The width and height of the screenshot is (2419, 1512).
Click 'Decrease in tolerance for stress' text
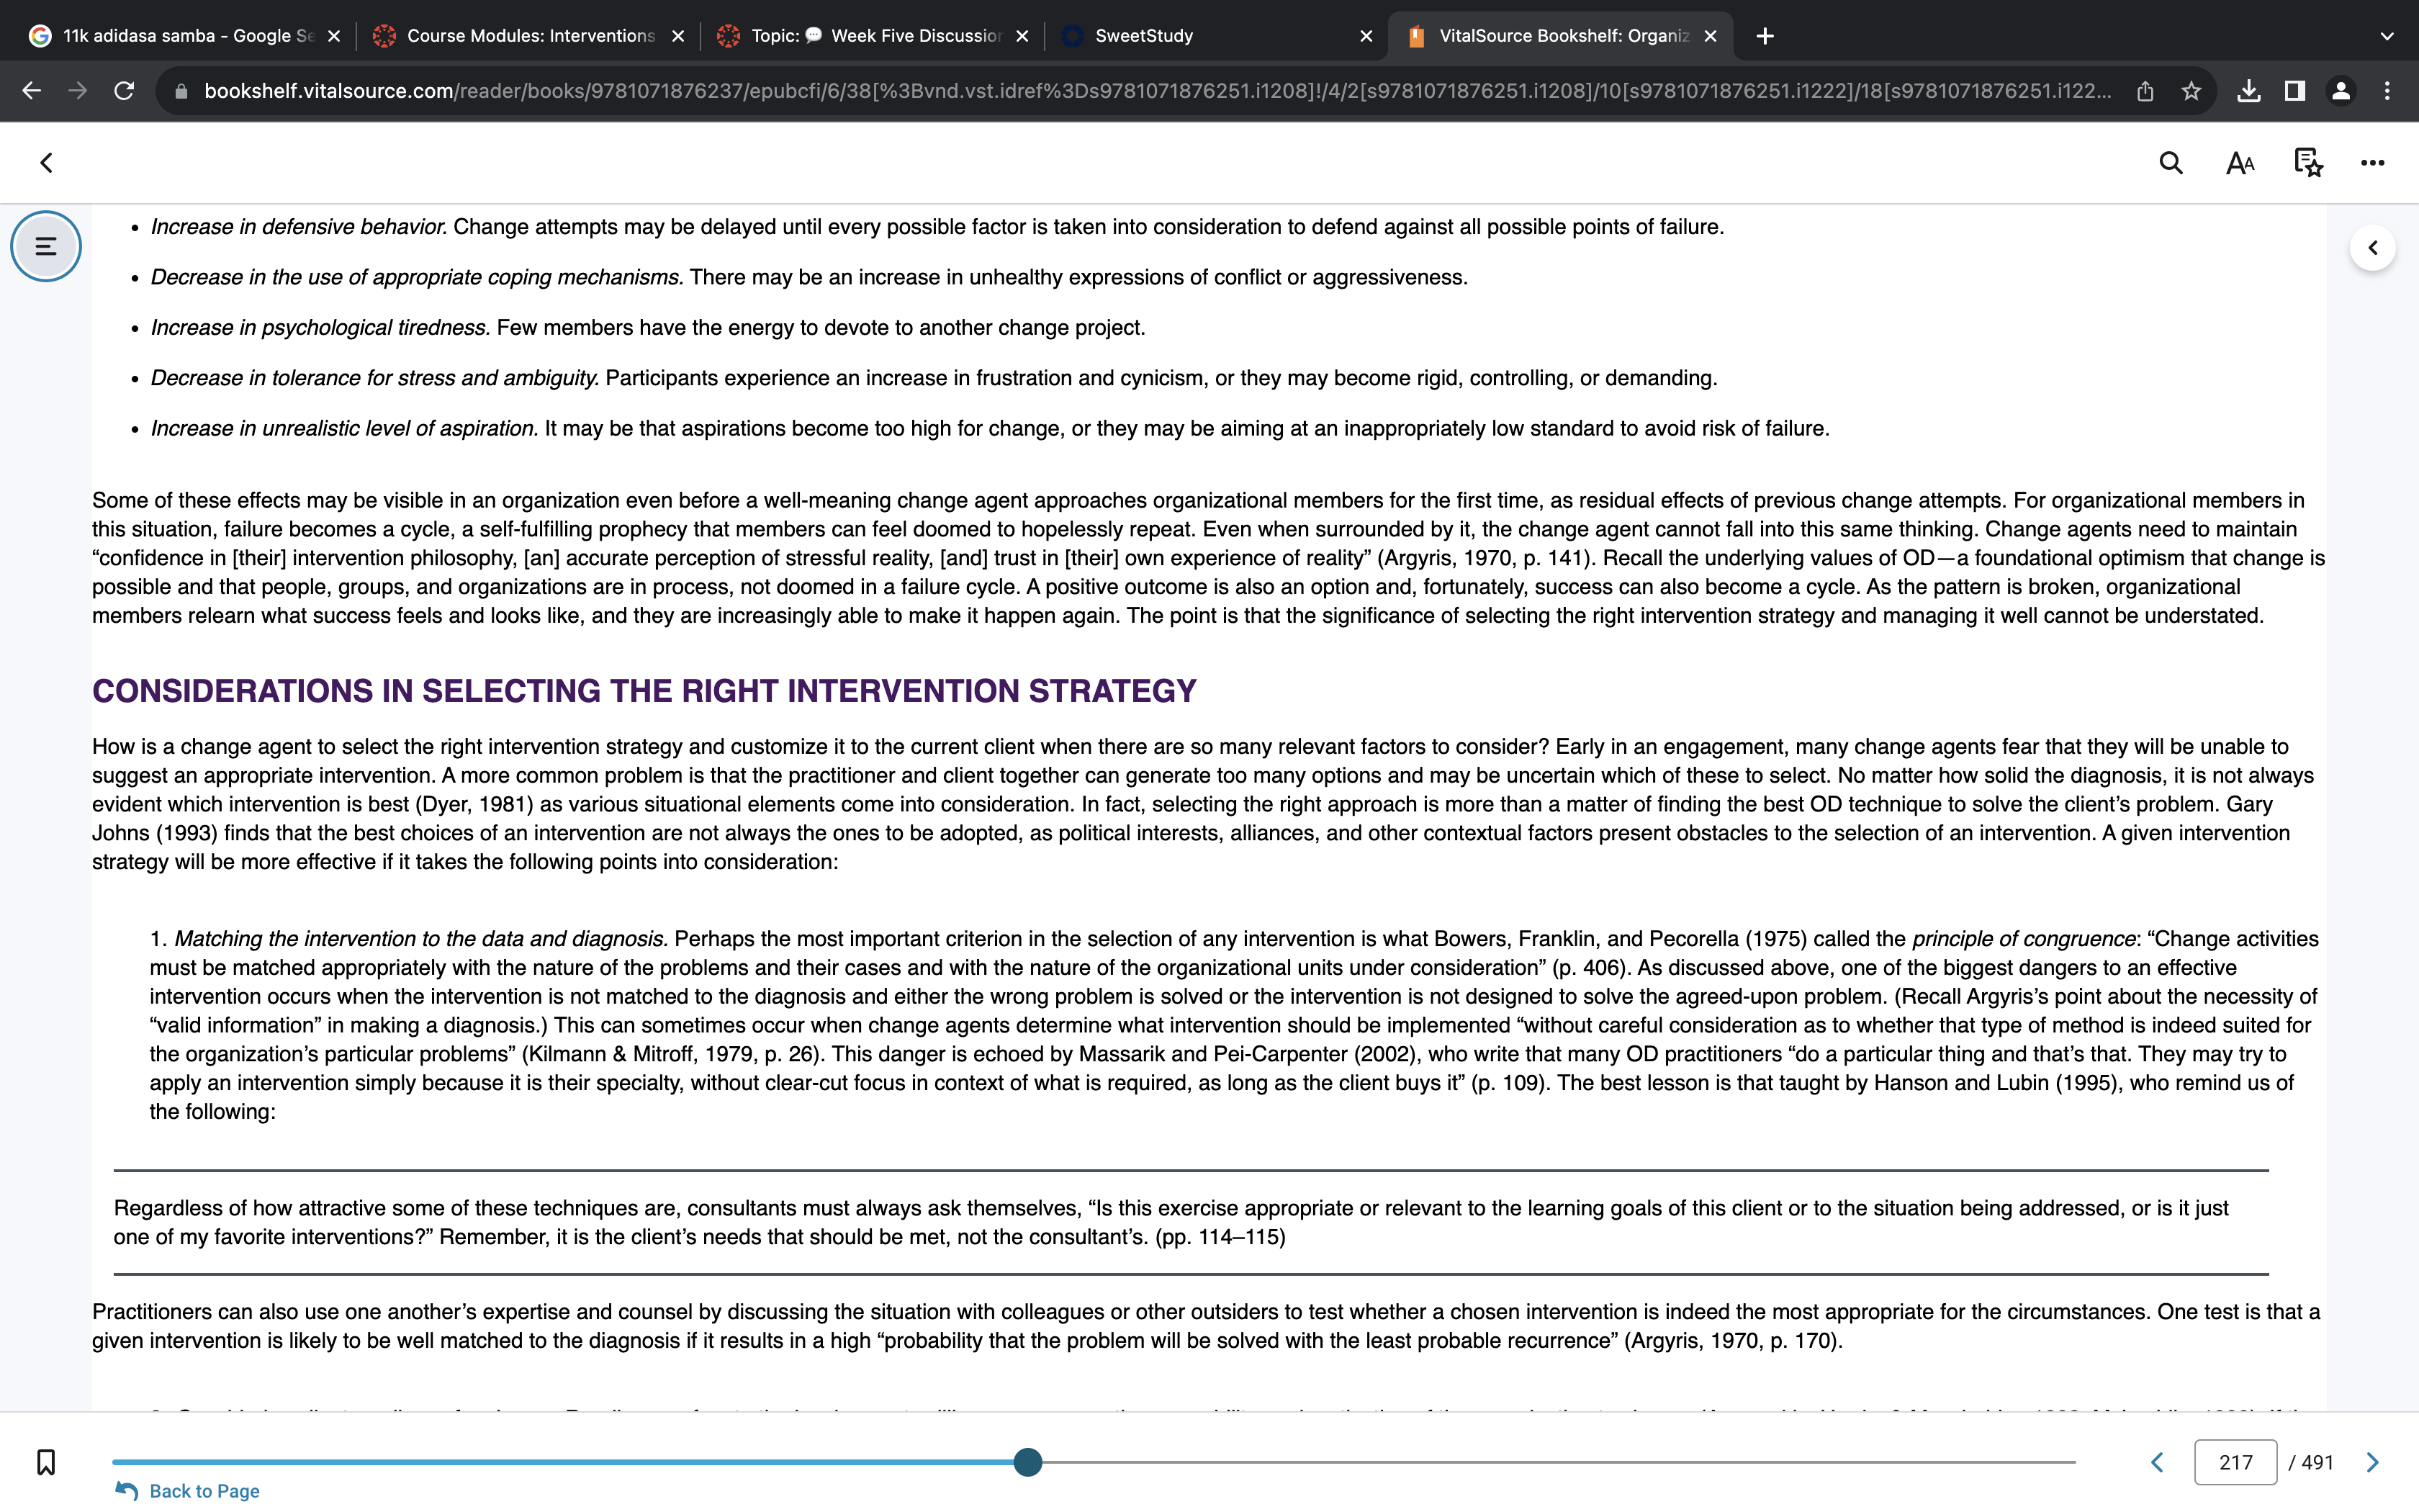coord(375,378)
